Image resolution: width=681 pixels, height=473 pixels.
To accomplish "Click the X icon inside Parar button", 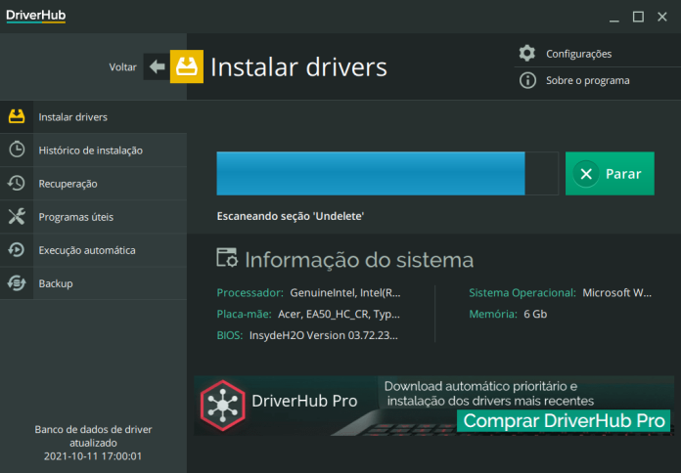I will [586, 174].
